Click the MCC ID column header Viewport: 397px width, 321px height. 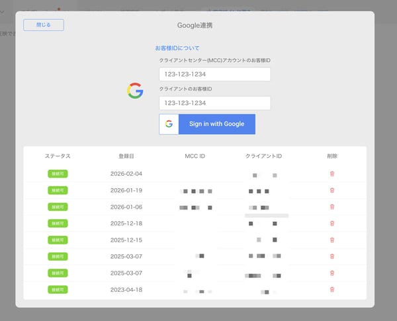pos(195,157)
